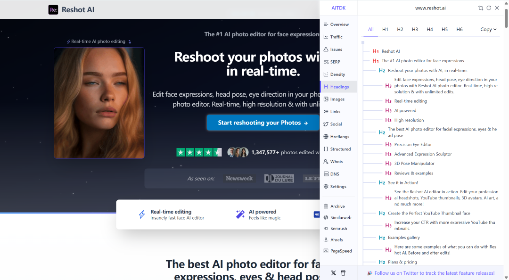
Task: Click the Social bird icon
Action: 326,124
